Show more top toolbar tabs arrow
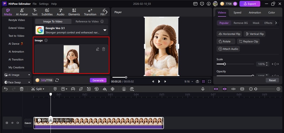This screenshot has width=284, height=133. pyautogui.click(x=106, y=12)
